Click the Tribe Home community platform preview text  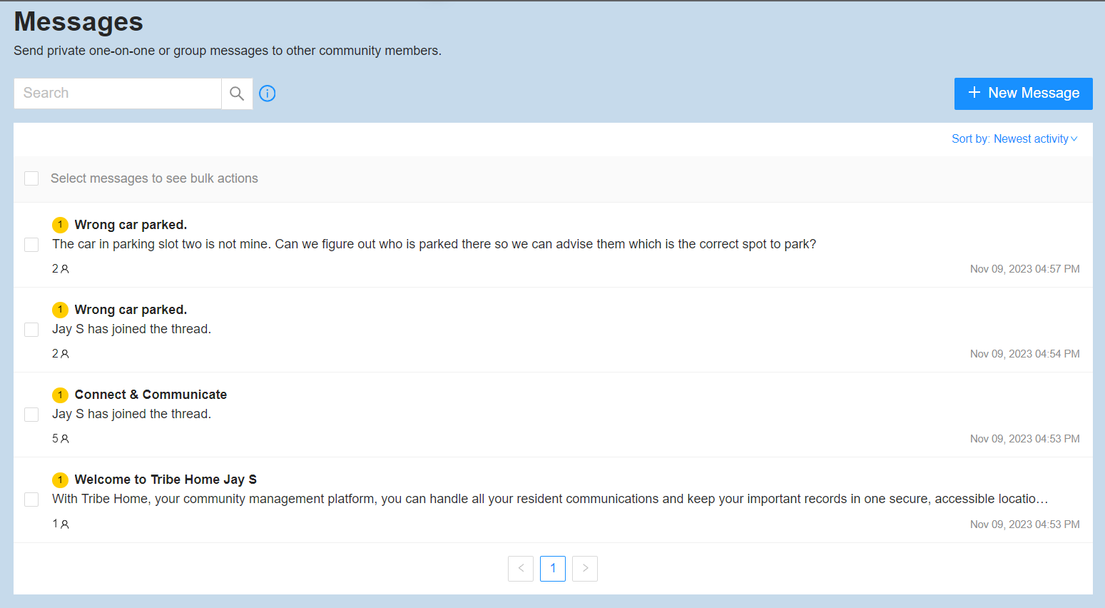point(550,499)
